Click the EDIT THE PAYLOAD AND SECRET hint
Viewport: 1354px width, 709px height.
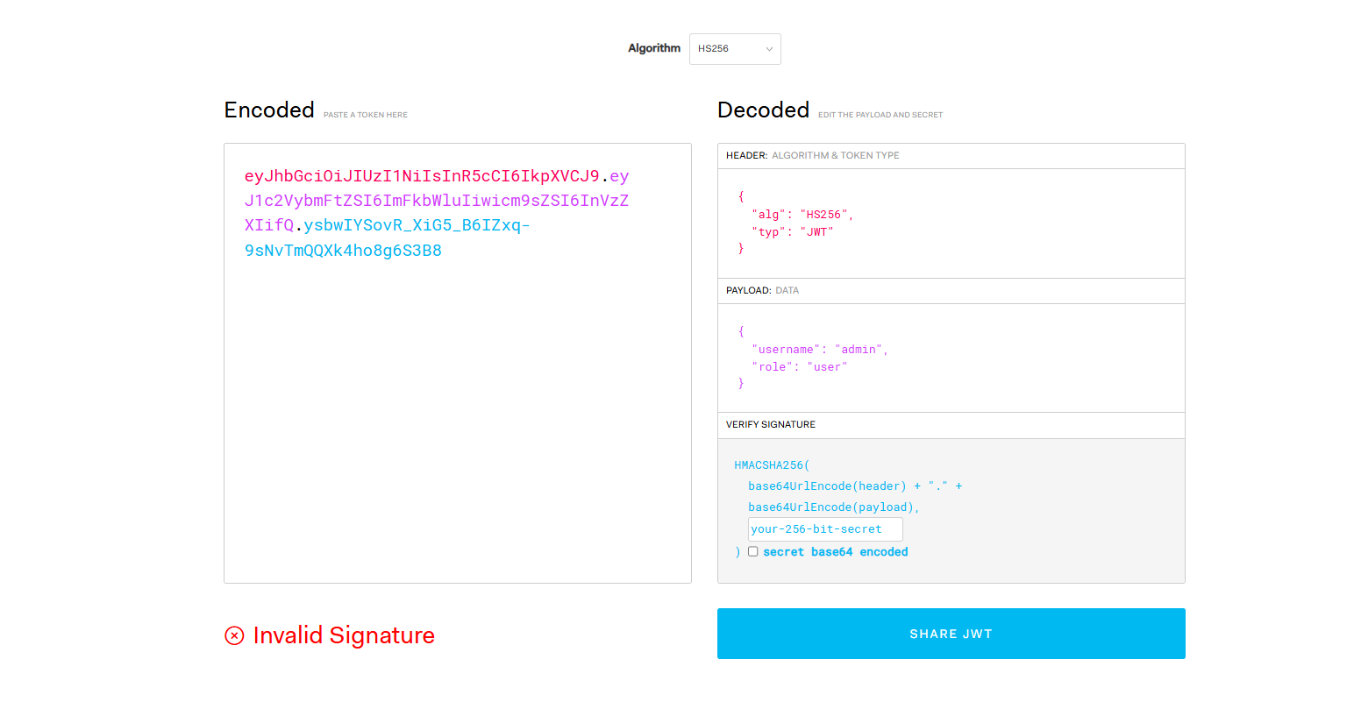[880, 115]
